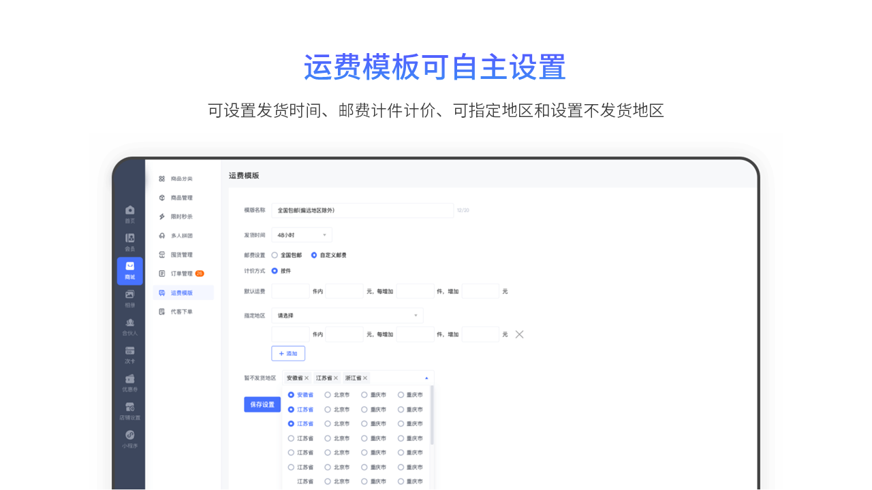The width and height of the screenshot is (872, 490).
Task: Collapse 暂不发货地区 dropdown arrow
Action: 426,378
